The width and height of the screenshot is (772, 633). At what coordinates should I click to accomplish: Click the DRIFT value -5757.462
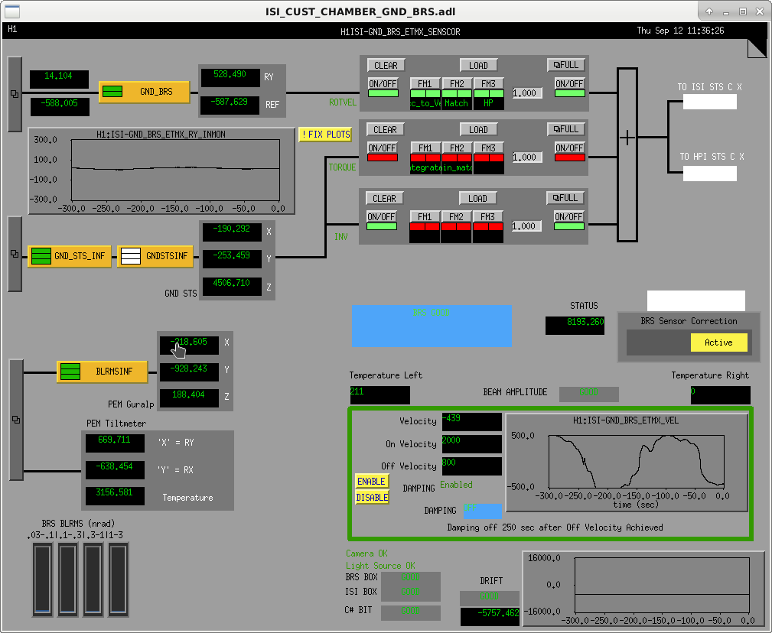(x=490, y=617)
